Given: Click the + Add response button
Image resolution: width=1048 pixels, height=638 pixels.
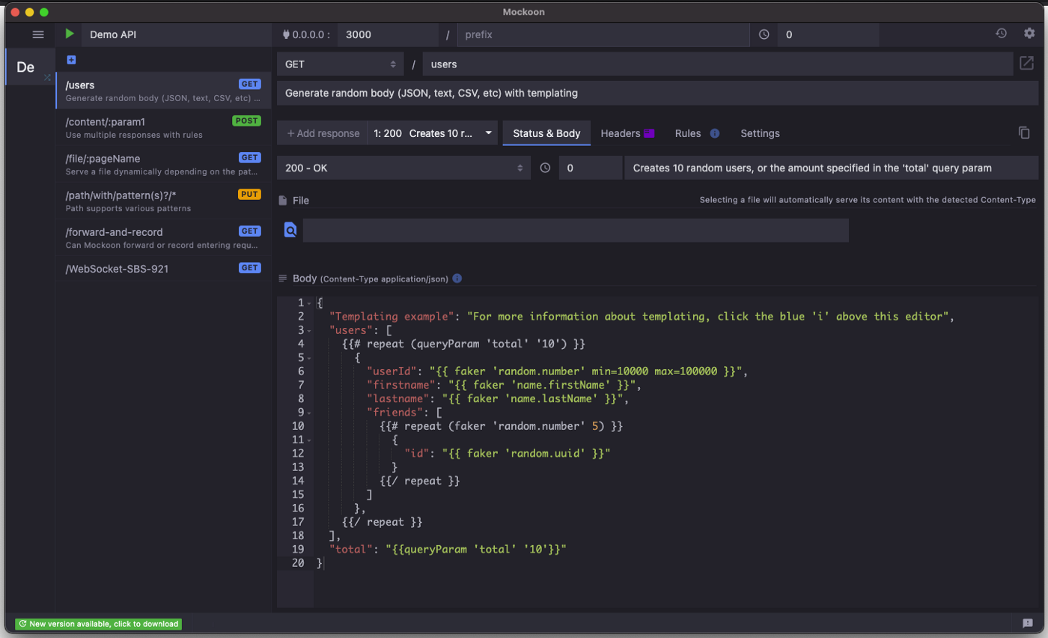Looking at the screenshot, I should pyautogui.click(x=323, y=133).
